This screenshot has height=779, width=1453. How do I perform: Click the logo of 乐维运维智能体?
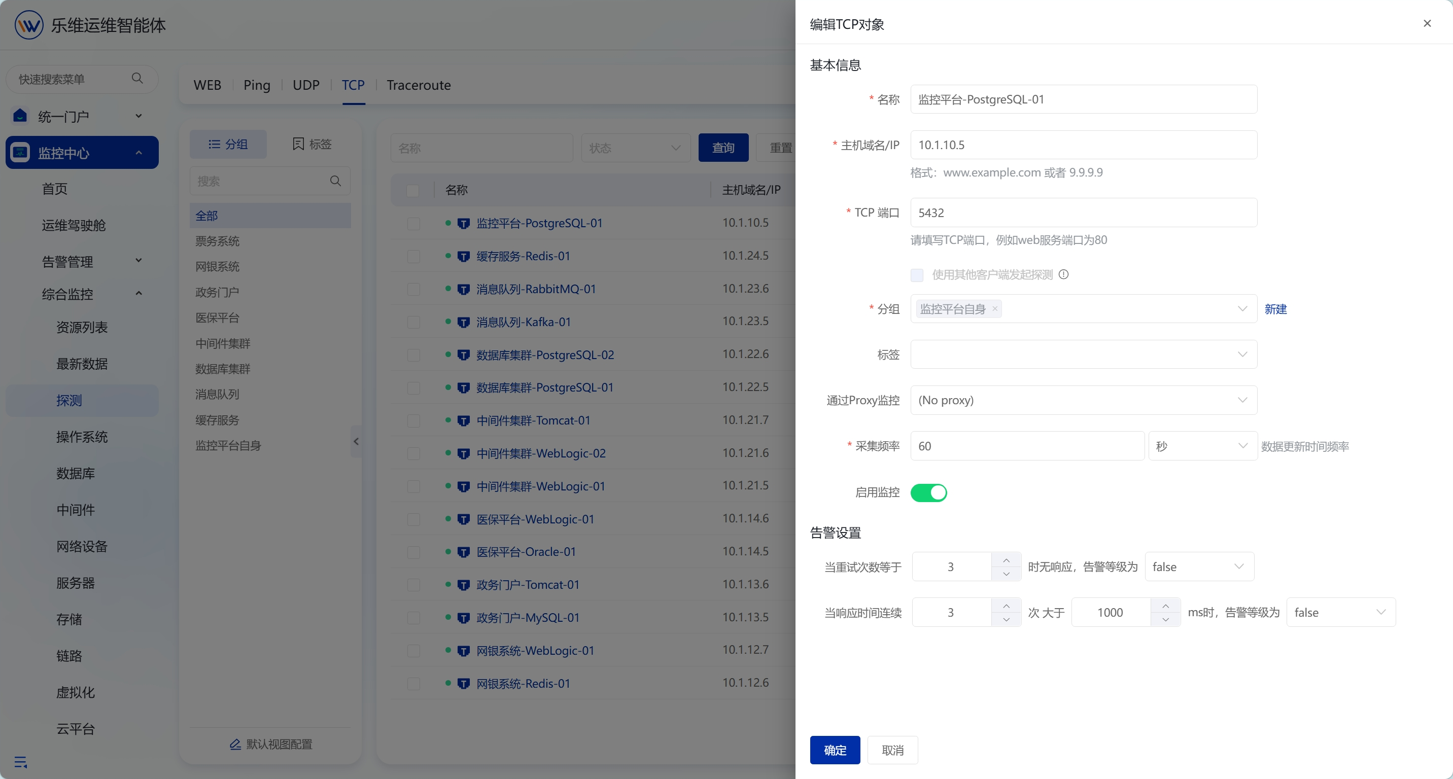coord(29,25)
